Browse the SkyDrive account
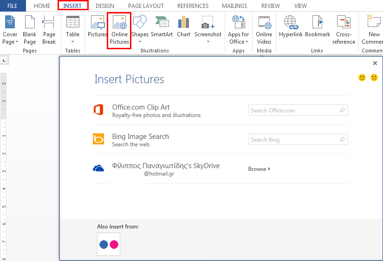383x261 pixels. (259, 169)
